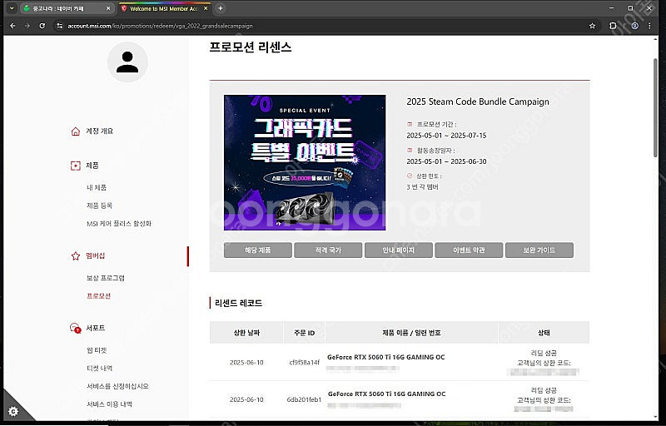
Task: Click the 리센드 레코드 section heading
Action: coord(238,304)
